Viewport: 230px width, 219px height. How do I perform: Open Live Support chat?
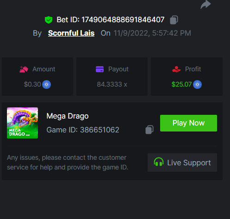[182, 163]
